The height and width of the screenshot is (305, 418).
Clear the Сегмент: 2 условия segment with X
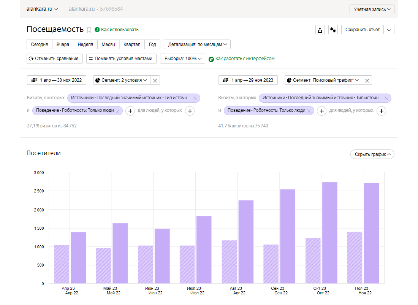[x=155, y=80]
